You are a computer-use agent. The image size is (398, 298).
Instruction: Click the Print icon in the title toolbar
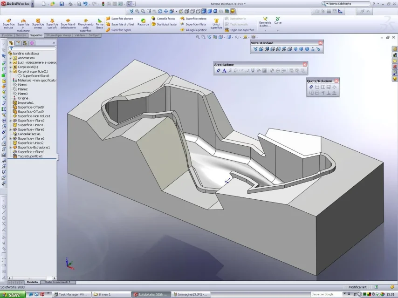pos(70,4)
